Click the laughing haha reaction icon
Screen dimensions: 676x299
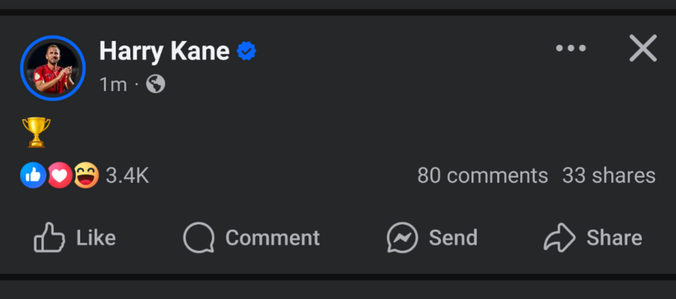pyautogui.click(x=86, y=175)
